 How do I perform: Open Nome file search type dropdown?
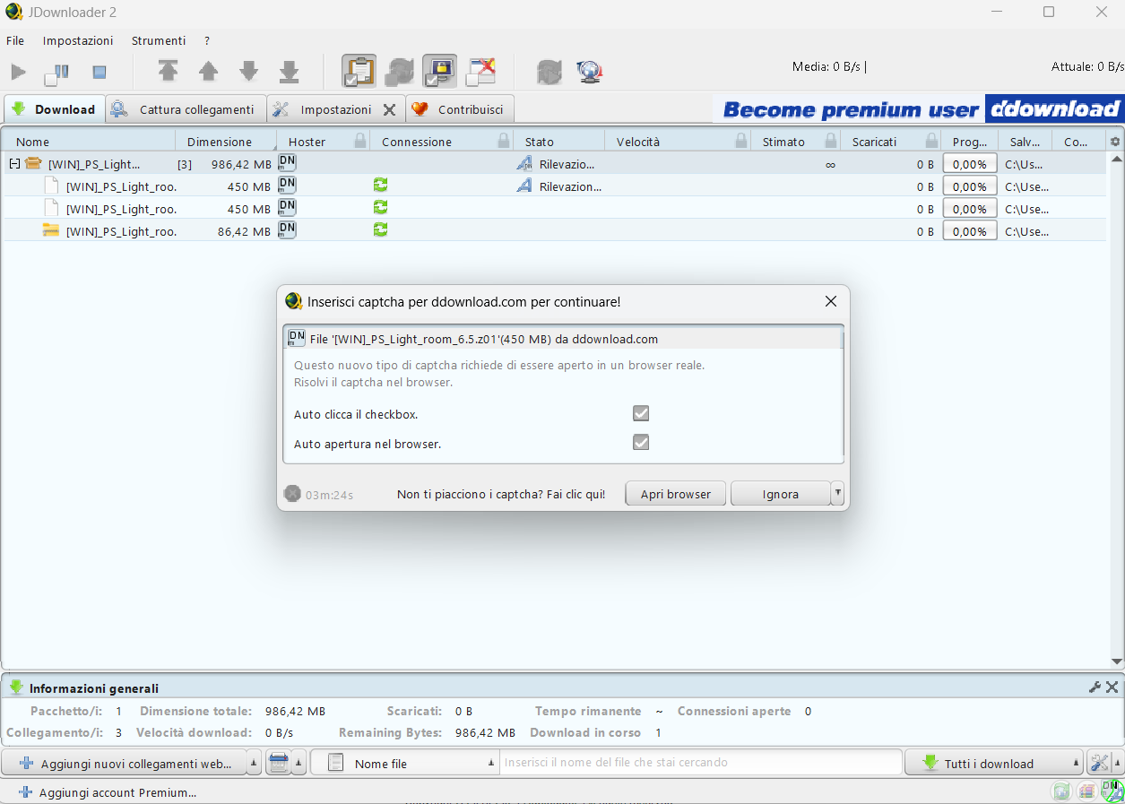pos(404,764)
